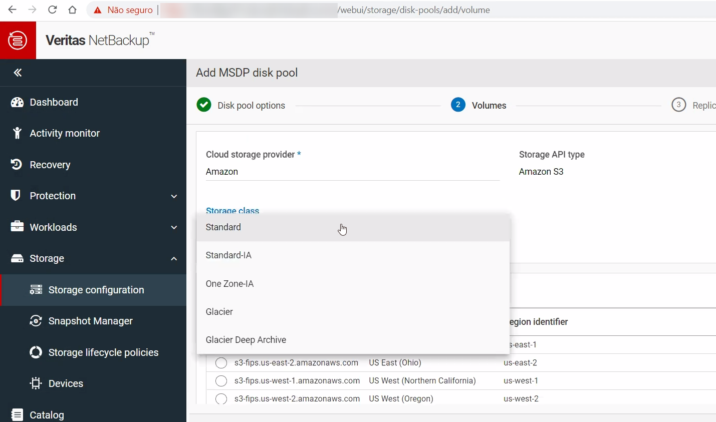Select the US West (Northern California) radio button
This screenshot has height=422, width=716.
(221, 381)
